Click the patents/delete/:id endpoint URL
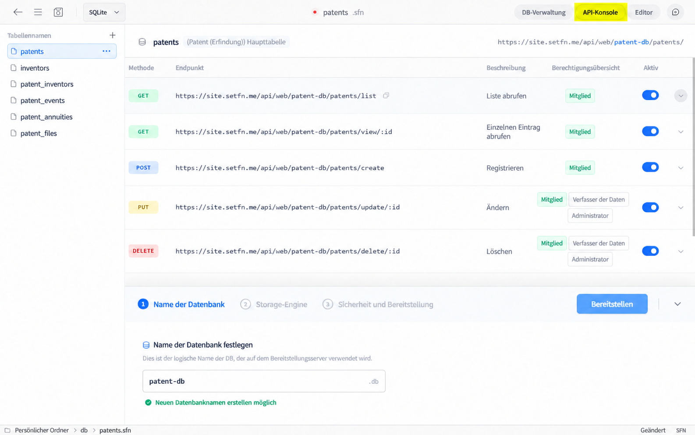695x435 pixels. pos(287,251)
